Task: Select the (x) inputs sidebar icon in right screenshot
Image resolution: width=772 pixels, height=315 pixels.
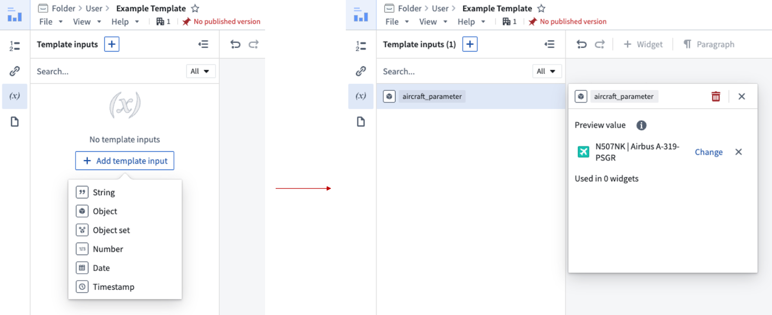Action: pyautogui.click(x=361, y=96)
